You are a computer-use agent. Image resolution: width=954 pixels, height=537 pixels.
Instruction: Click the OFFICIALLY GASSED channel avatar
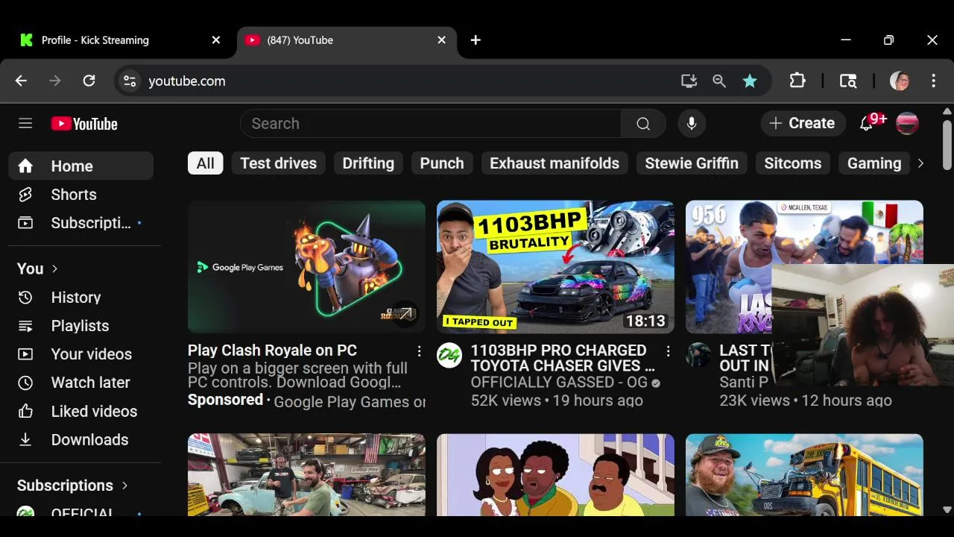coord(449,355)
